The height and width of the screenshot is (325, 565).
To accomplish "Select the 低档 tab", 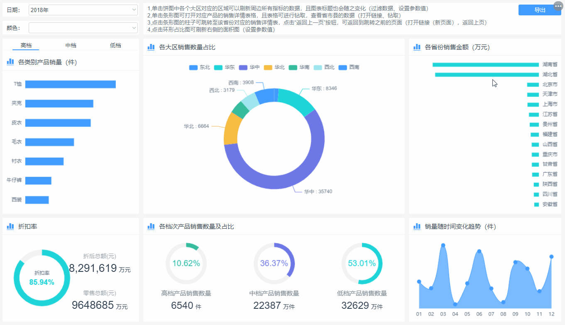I will 115,45.
